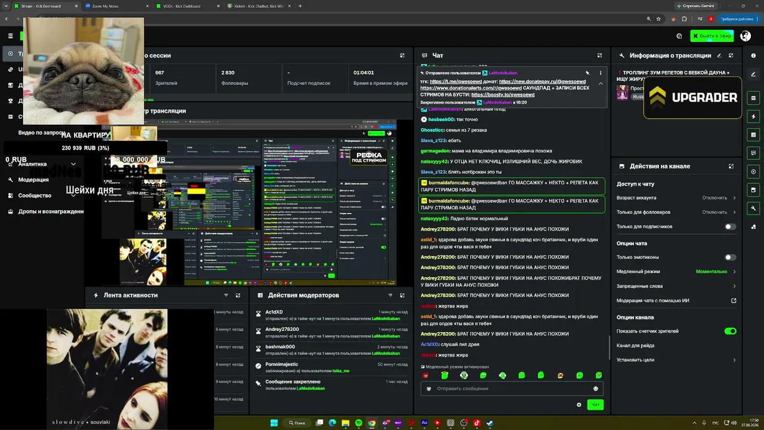Open the new browser tab button
The image size is (764, 430).
(300, 6)
